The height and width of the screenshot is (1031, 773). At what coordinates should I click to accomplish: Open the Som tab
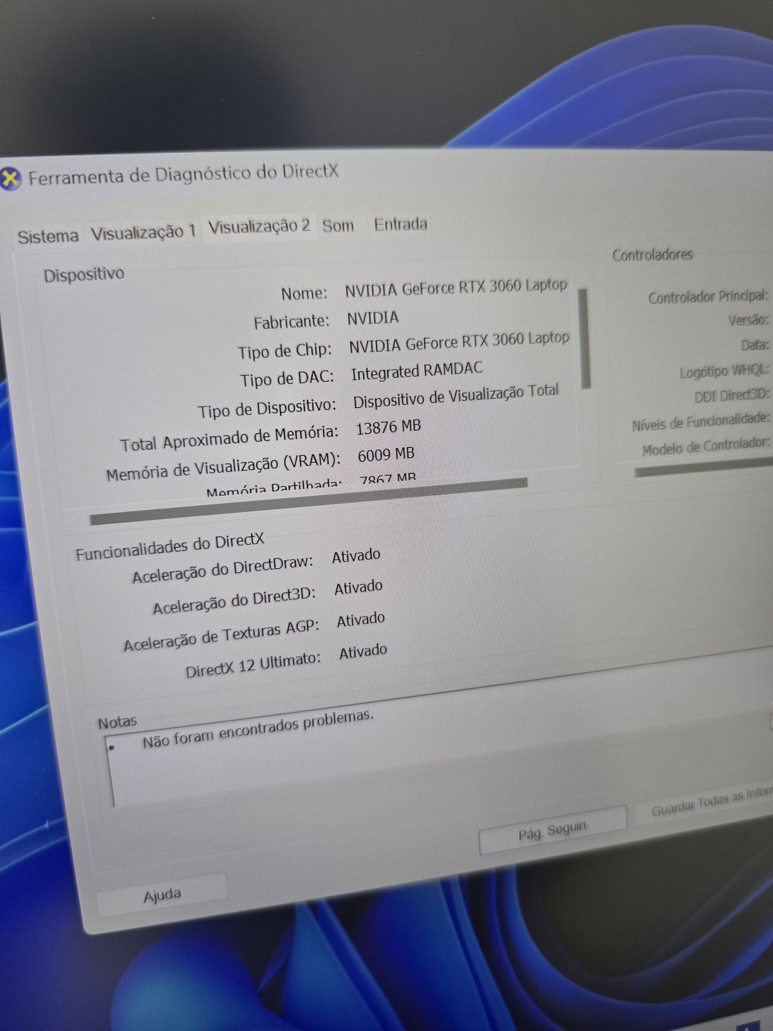click(338, 225)
